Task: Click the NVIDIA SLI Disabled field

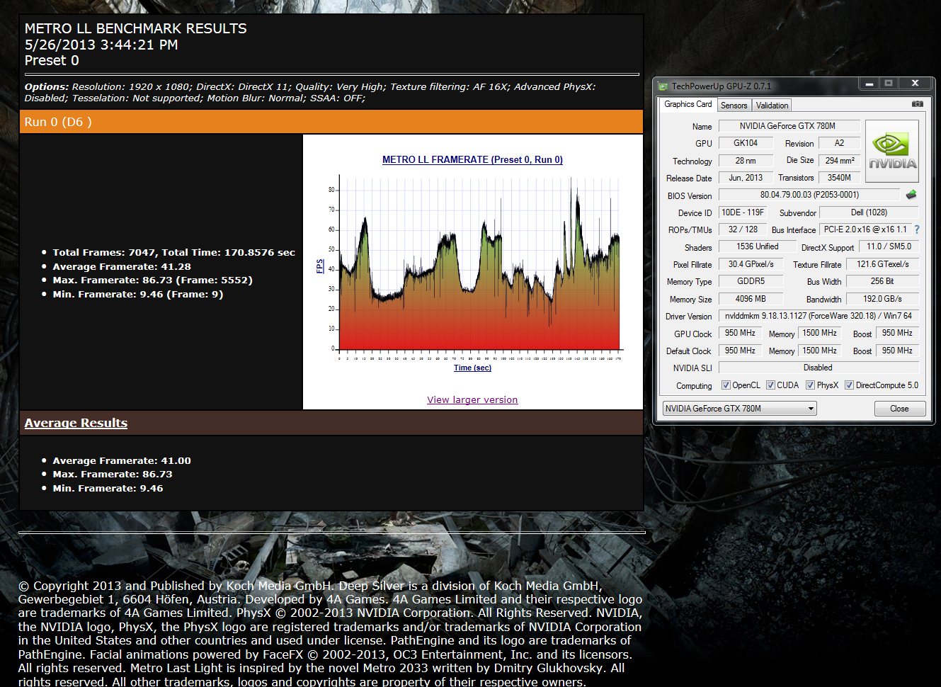Action: pos(819,368)
